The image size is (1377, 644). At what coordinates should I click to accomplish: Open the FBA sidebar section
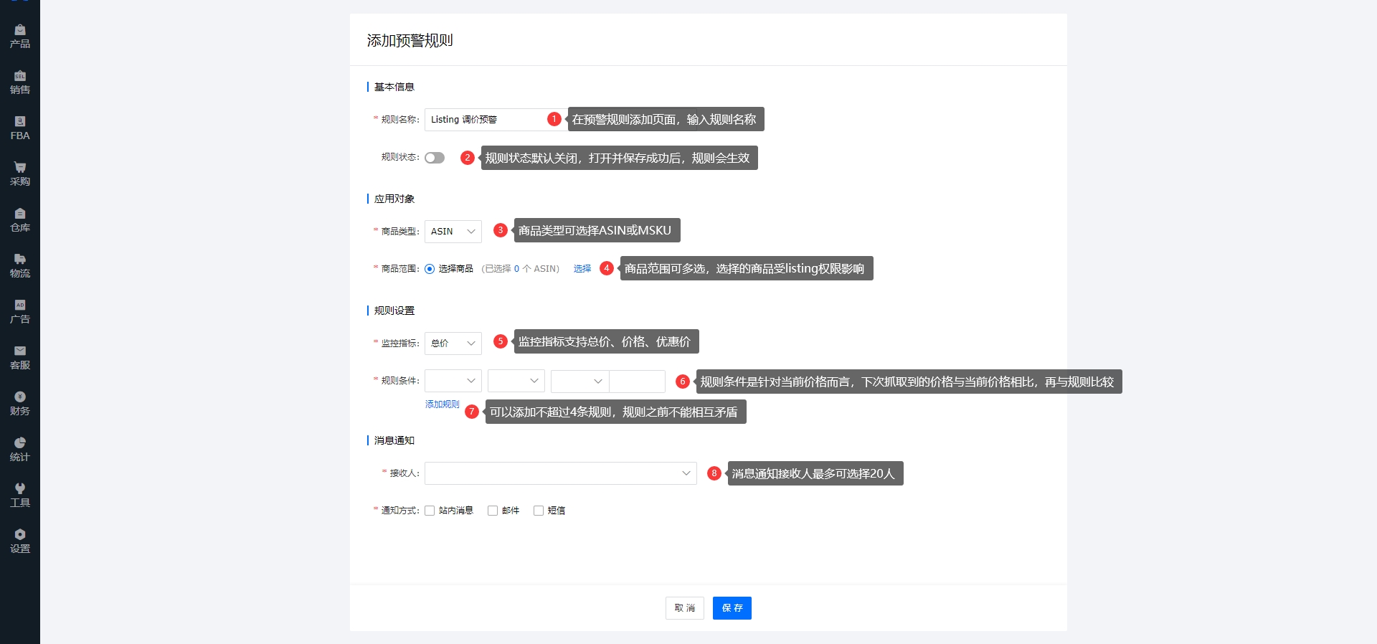pos(20,128)
